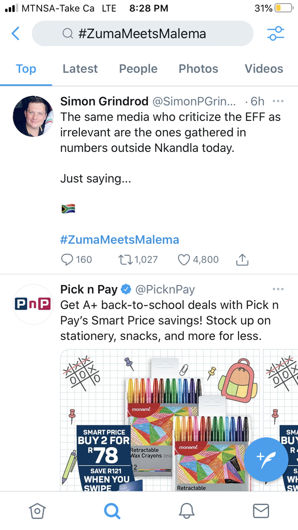Screen dimensions: 298x530
Task: Go to the Home tab icon
Action: (37, 511)
